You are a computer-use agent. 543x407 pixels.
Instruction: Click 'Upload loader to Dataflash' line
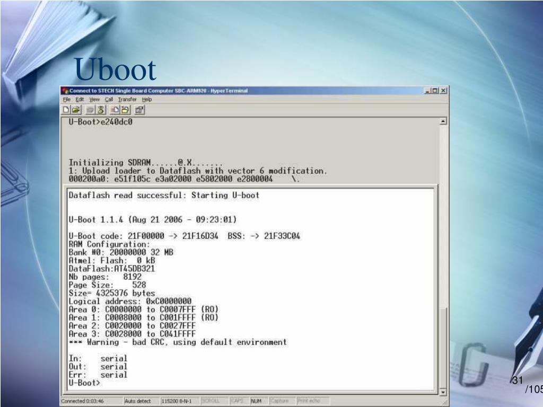click(198, 171)
